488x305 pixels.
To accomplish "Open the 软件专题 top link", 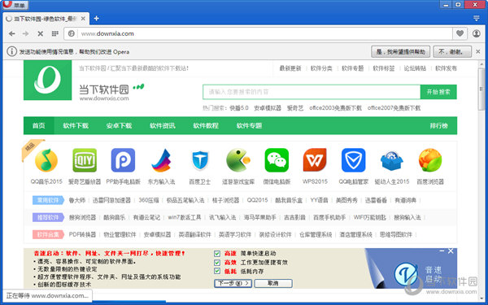I will 353,68.
